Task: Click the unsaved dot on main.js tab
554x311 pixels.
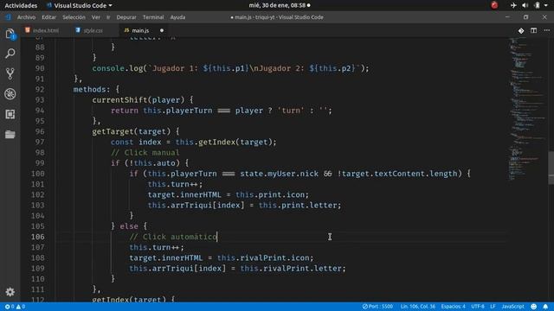Action: [x=162, y=31]
